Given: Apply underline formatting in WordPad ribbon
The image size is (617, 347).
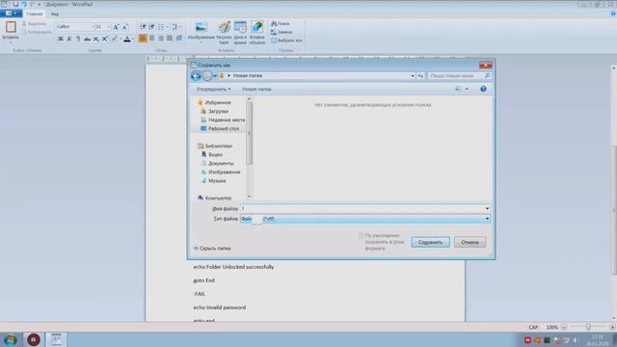Looking at the screenshot, I should click(x=78, y=39).
